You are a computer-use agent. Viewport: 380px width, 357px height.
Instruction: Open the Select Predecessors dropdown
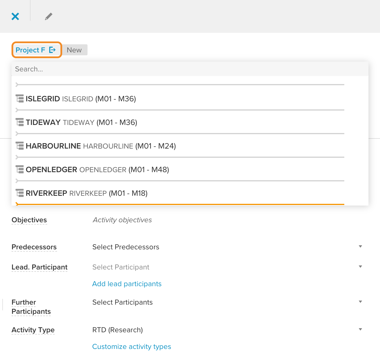pos(227,247)
